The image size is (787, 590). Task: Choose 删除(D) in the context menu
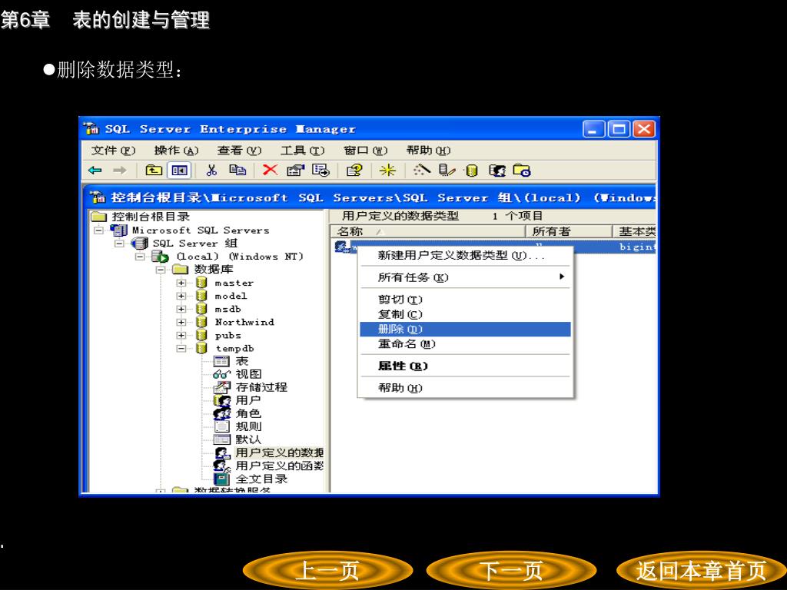tap(465, 329)
